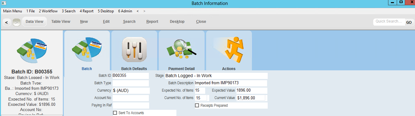The width and height of the screenshot is (415, 116).
Task: Click the Close toolbar button
Action: tap(201, 22)
